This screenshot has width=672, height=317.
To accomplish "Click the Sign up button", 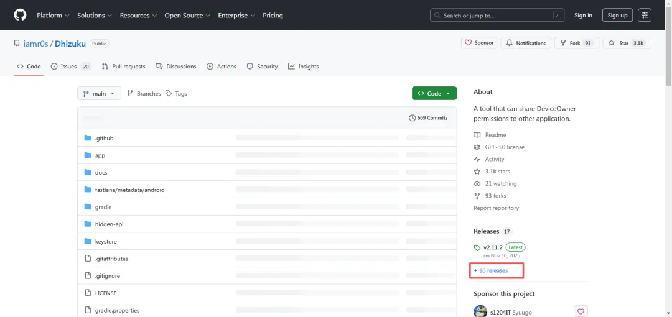I will pyautogui.click(x=617, y=16).
